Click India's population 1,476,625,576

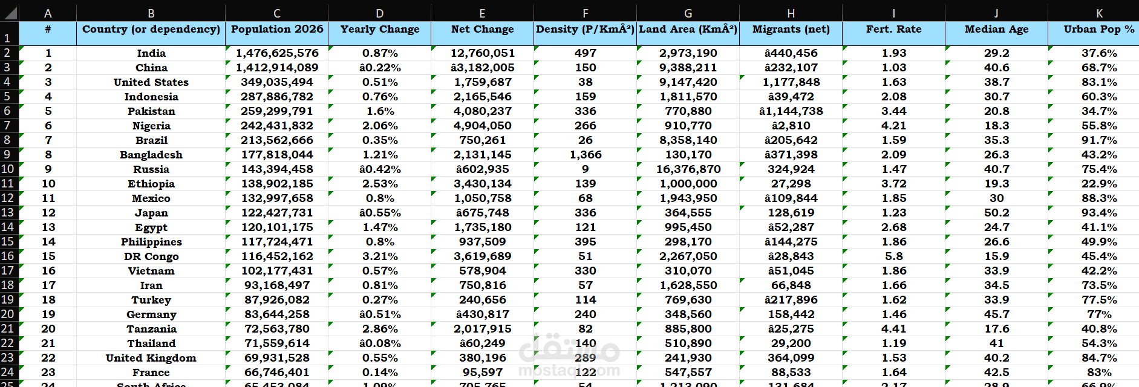(x=276, y=53)
